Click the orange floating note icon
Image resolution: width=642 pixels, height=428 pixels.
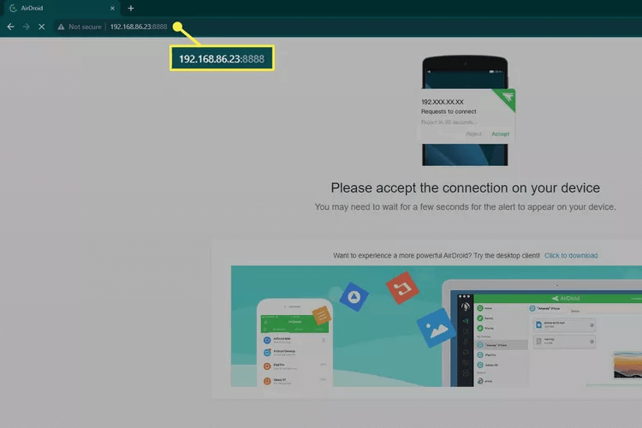tap(319, 317)
